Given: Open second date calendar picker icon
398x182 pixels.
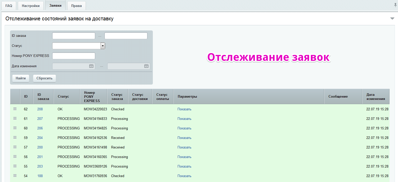Looking at the screenshot, I should coord(146,66).
